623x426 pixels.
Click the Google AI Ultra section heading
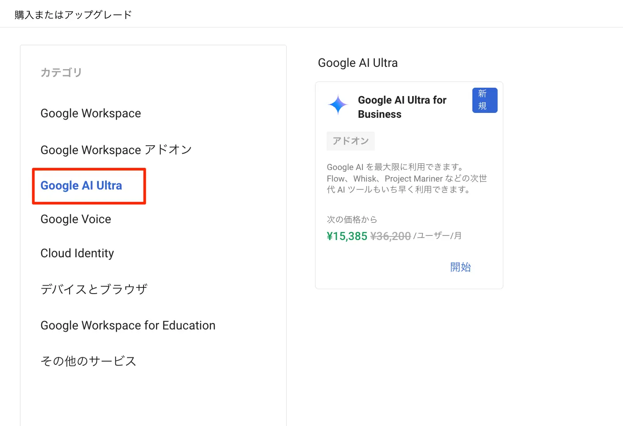pos(358,63)
